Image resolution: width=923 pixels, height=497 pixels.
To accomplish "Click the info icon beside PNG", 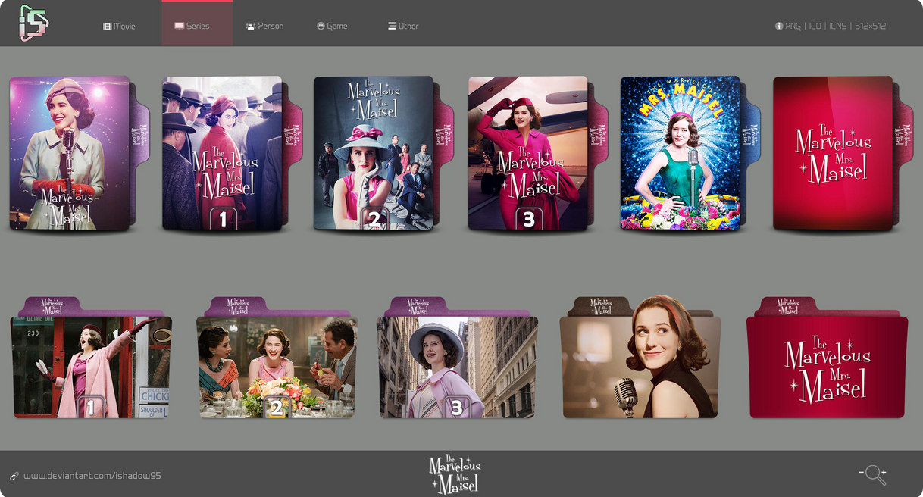I will 778,26.
